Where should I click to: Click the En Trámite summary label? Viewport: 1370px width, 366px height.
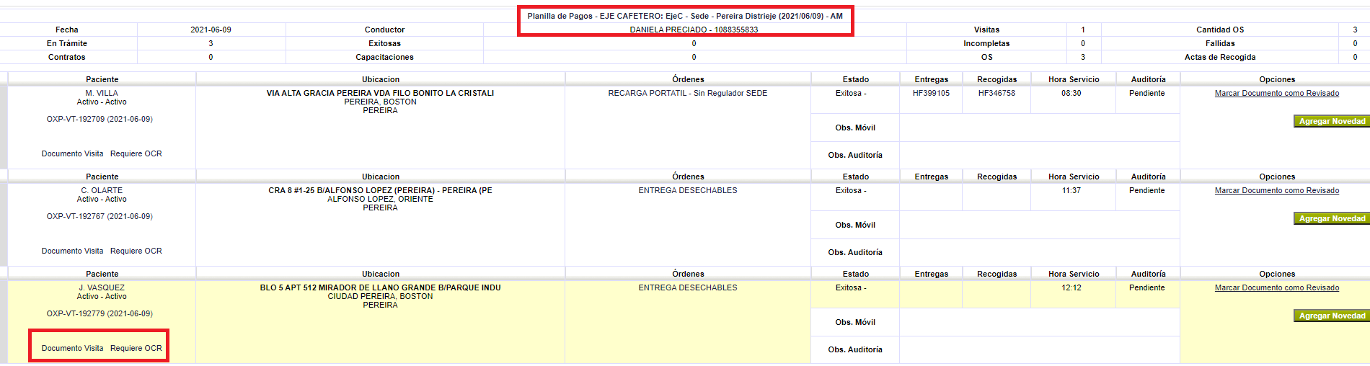click(x=67, y=44)
